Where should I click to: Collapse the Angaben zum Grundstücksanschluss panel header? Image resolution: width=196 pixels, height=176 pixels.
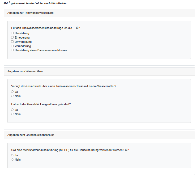31,135
